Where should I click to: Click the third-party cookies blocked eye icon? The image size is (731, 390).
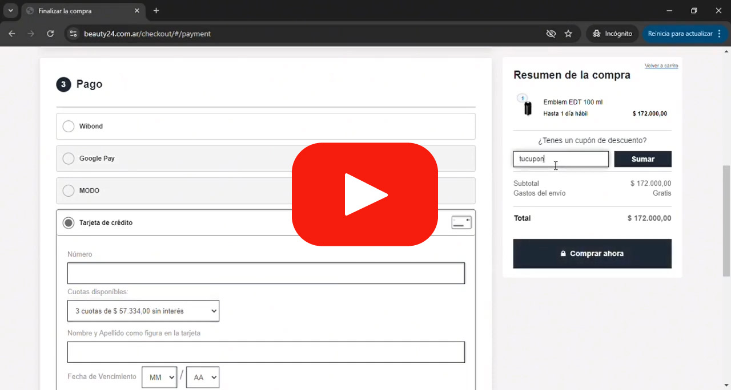551,34
